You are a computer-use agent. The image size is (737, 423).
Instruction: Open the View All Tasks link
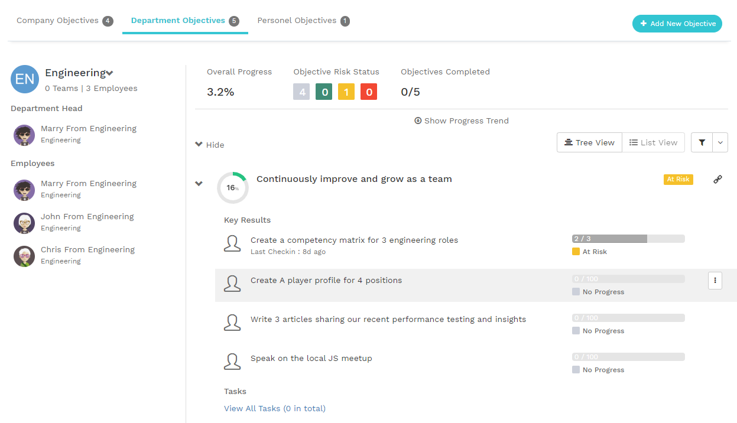(x=252, y=408)
